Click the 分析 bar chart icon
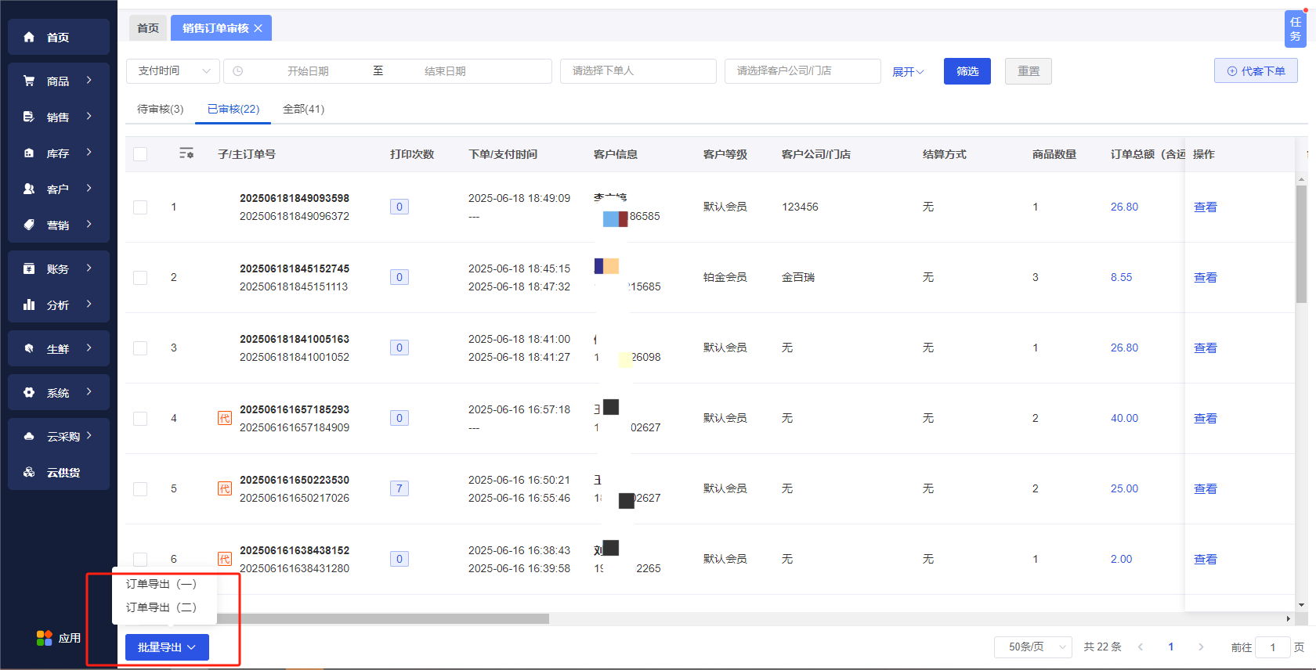Viewport: 1316px width, 670px height. pos(29,304)
